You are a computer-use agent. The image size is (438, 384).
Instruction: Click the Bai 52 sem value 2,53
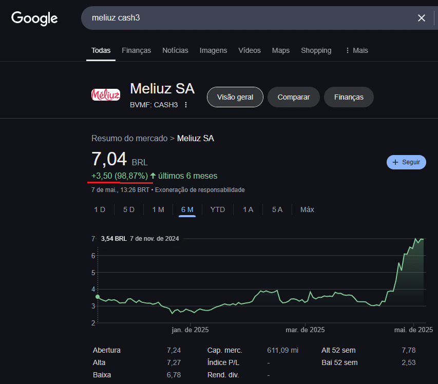point(409,362)
